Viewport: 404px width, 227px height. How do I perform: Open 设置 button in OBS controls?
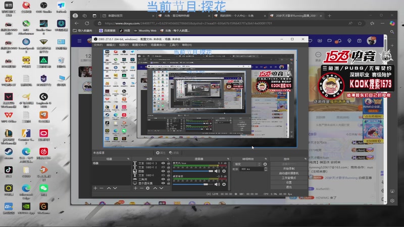pyautogui.click(x=289, y=183)
